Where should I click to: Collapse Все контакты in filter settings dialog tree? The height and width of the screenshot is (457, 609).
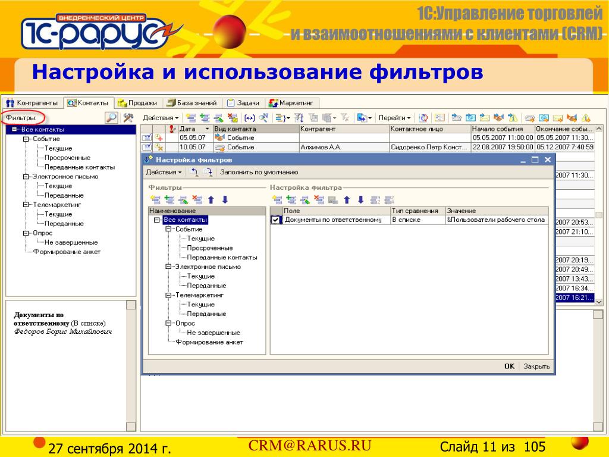coord(157,220)
